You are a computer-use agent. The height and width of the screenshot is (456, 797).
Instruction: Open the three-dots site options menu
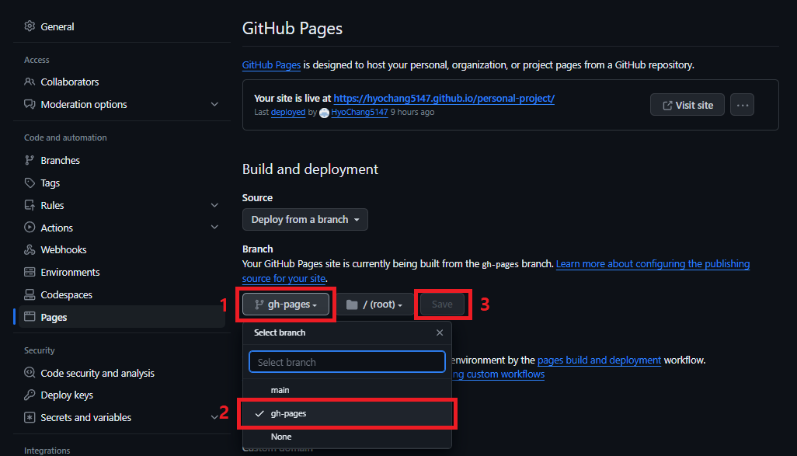tap(742, 105)
